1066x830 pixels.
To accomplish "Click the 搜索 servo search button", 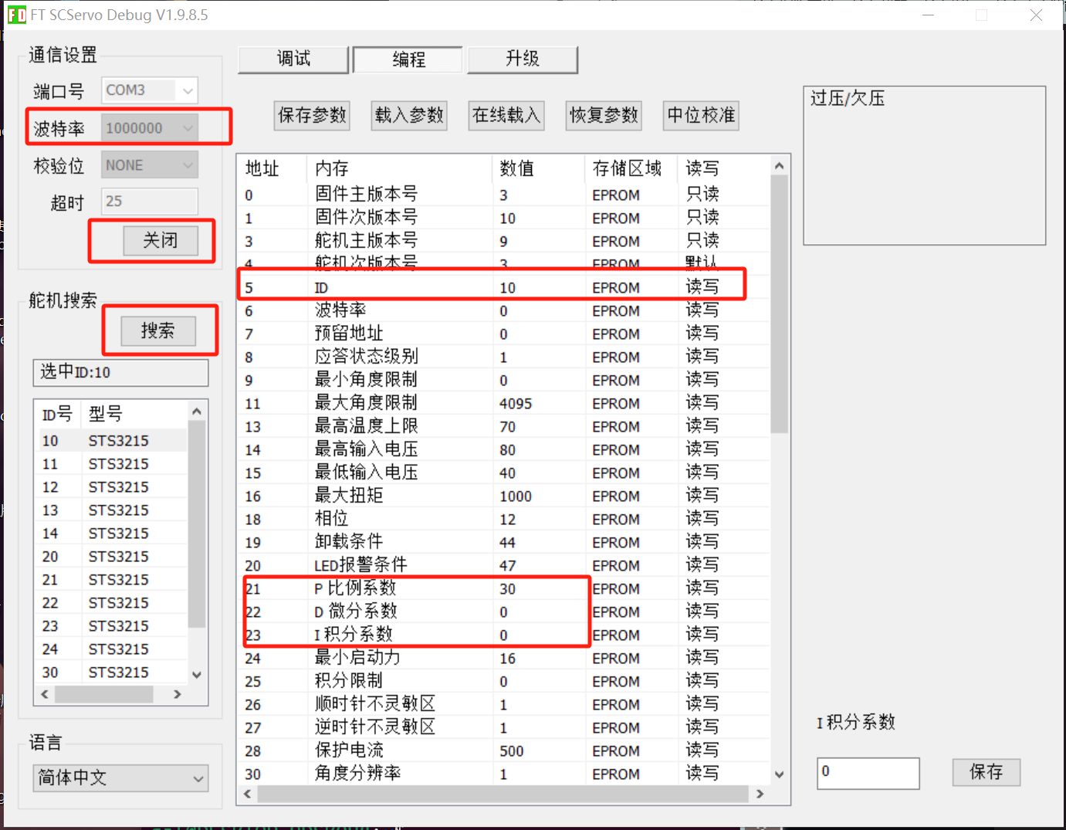I will 158,331.
